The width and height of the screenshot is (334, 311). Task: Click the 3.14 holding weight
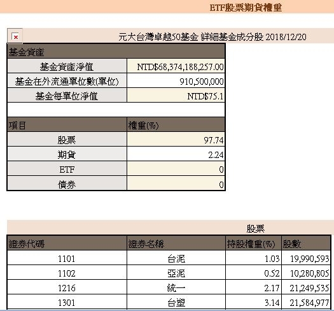(272, 303)
